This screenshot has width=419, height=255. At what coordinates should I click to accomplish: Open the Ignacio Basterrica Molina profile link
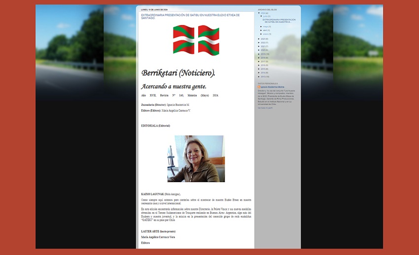[272, 87]
